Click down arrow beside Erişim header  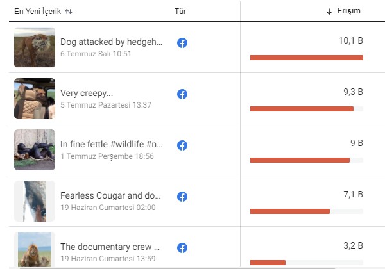point(329,12)
